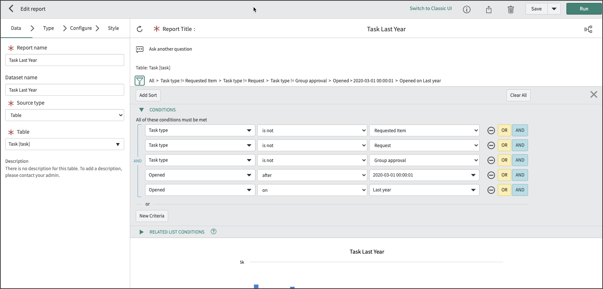
Task: Close the filter panel with the X icon
Action: click(594, 95)
